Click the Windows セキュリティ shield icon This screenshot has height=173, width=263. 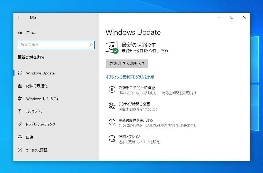pos(20,99)
